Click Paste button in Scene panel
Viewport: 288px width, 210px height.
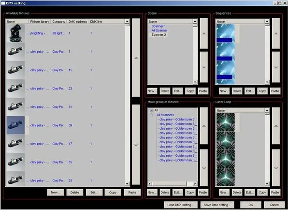(203, 91)
